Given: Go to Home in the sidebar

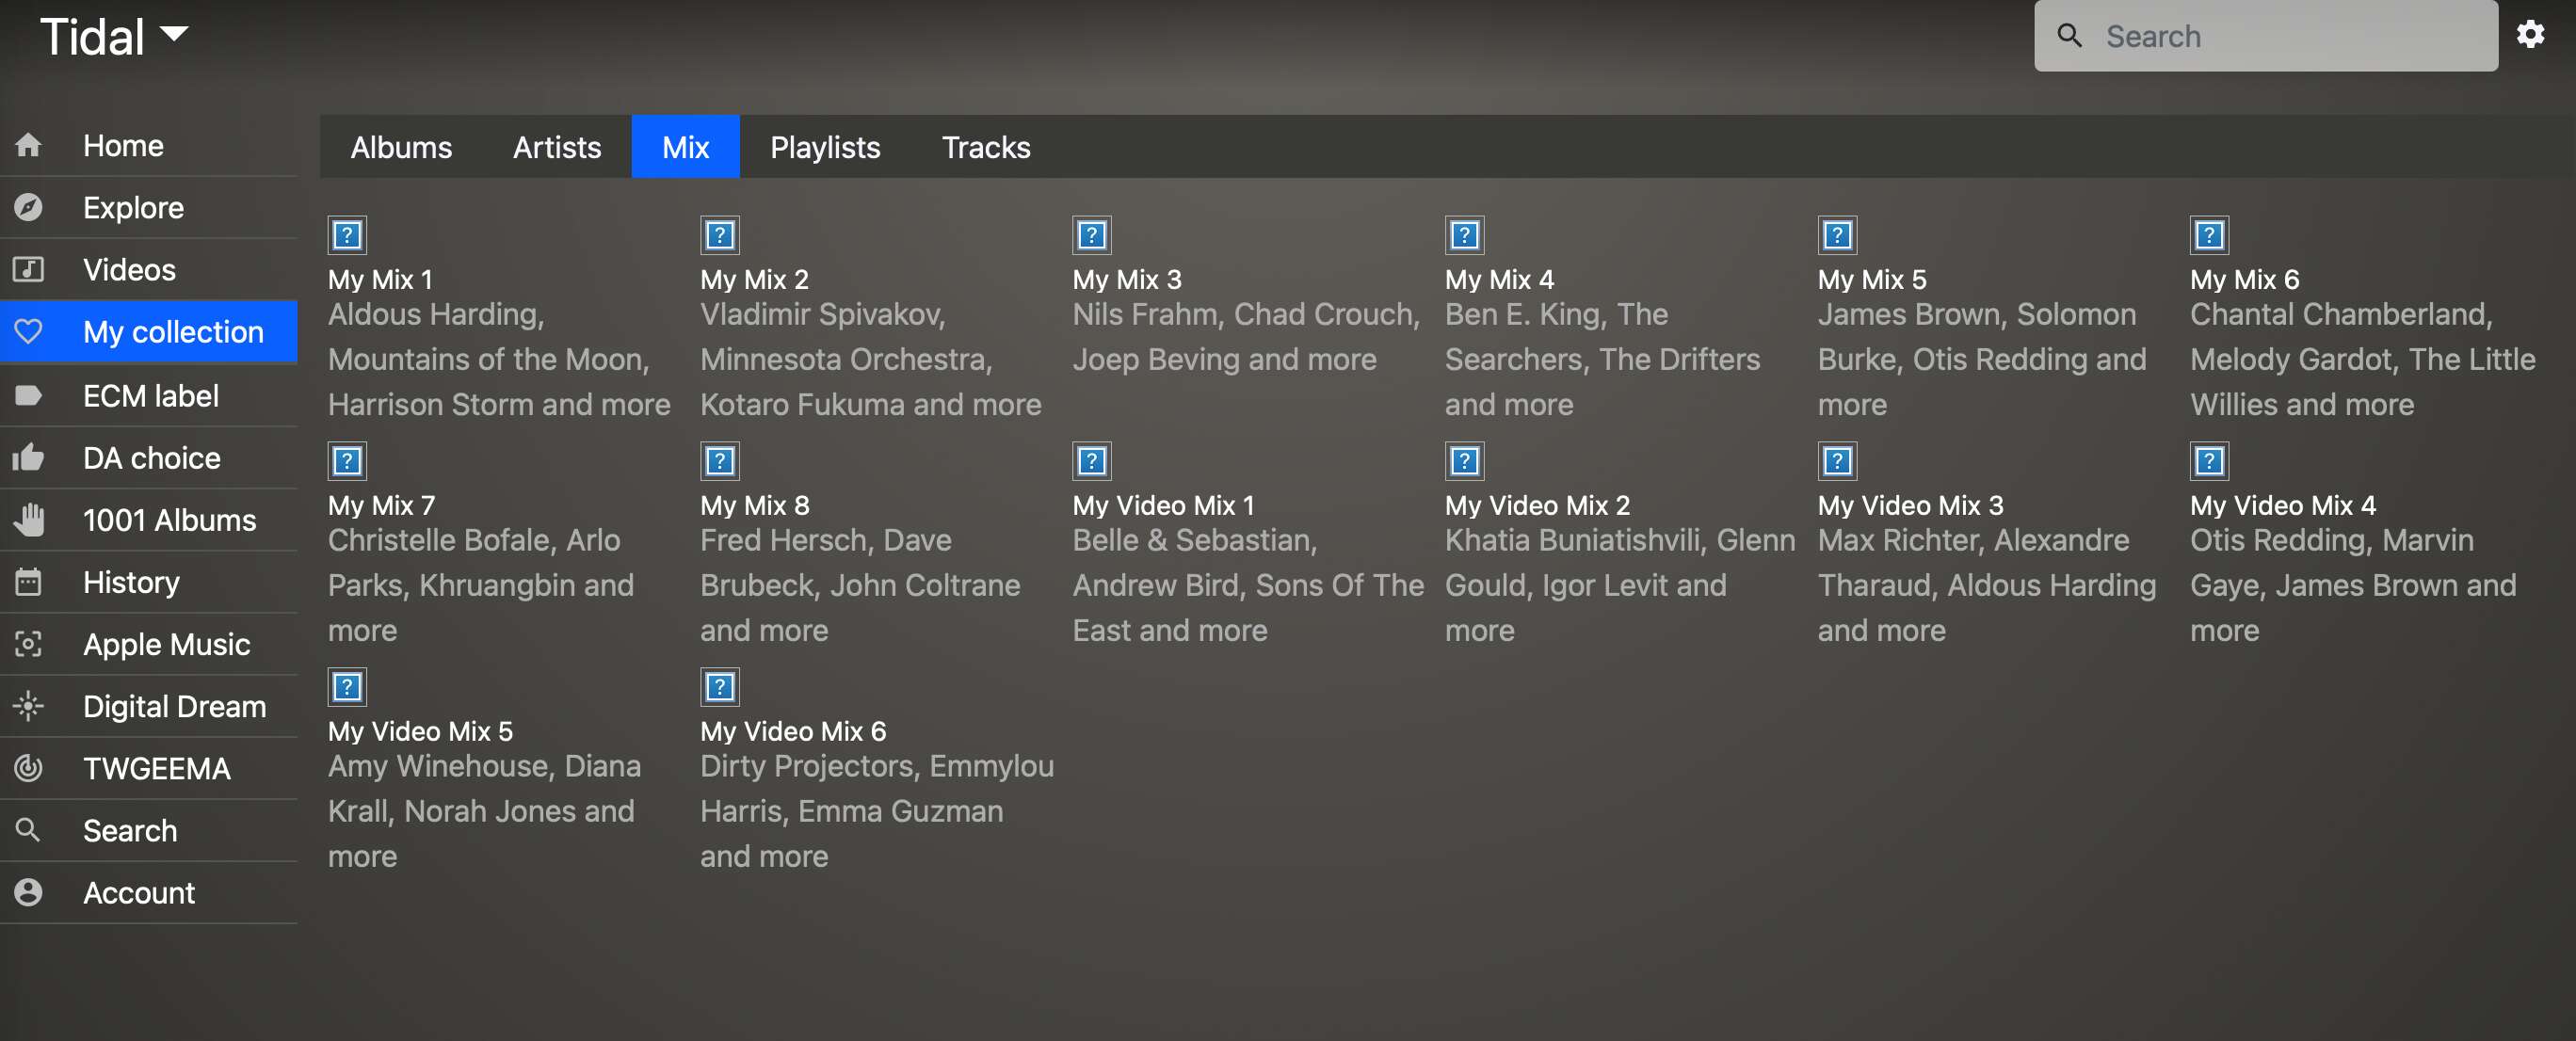Looking at the screenshot, I should point(149,145).
